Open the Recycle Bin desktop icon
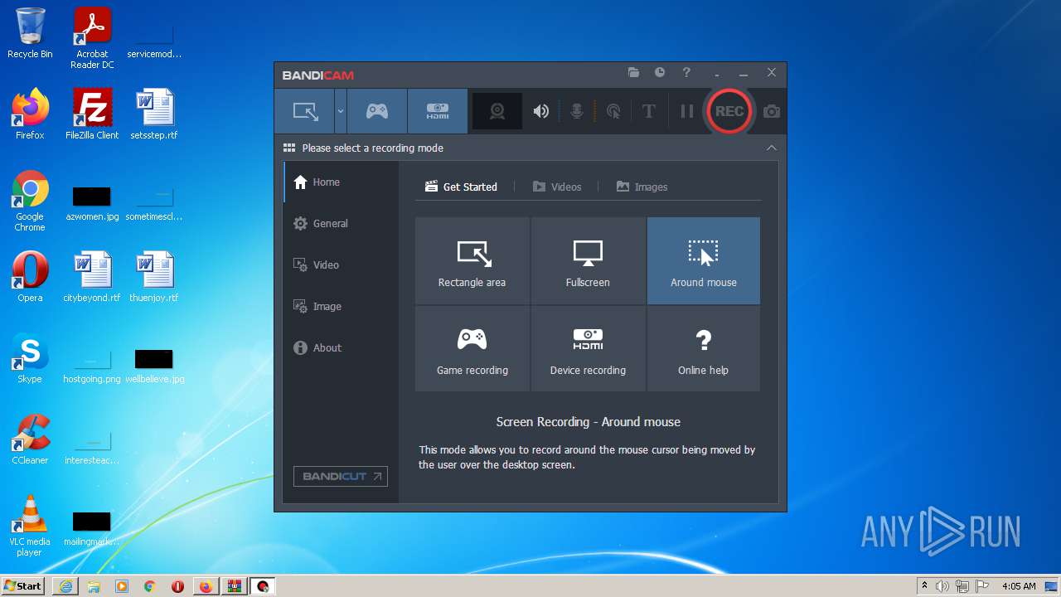The image size is (1061, 597). [x=30, y=33]
